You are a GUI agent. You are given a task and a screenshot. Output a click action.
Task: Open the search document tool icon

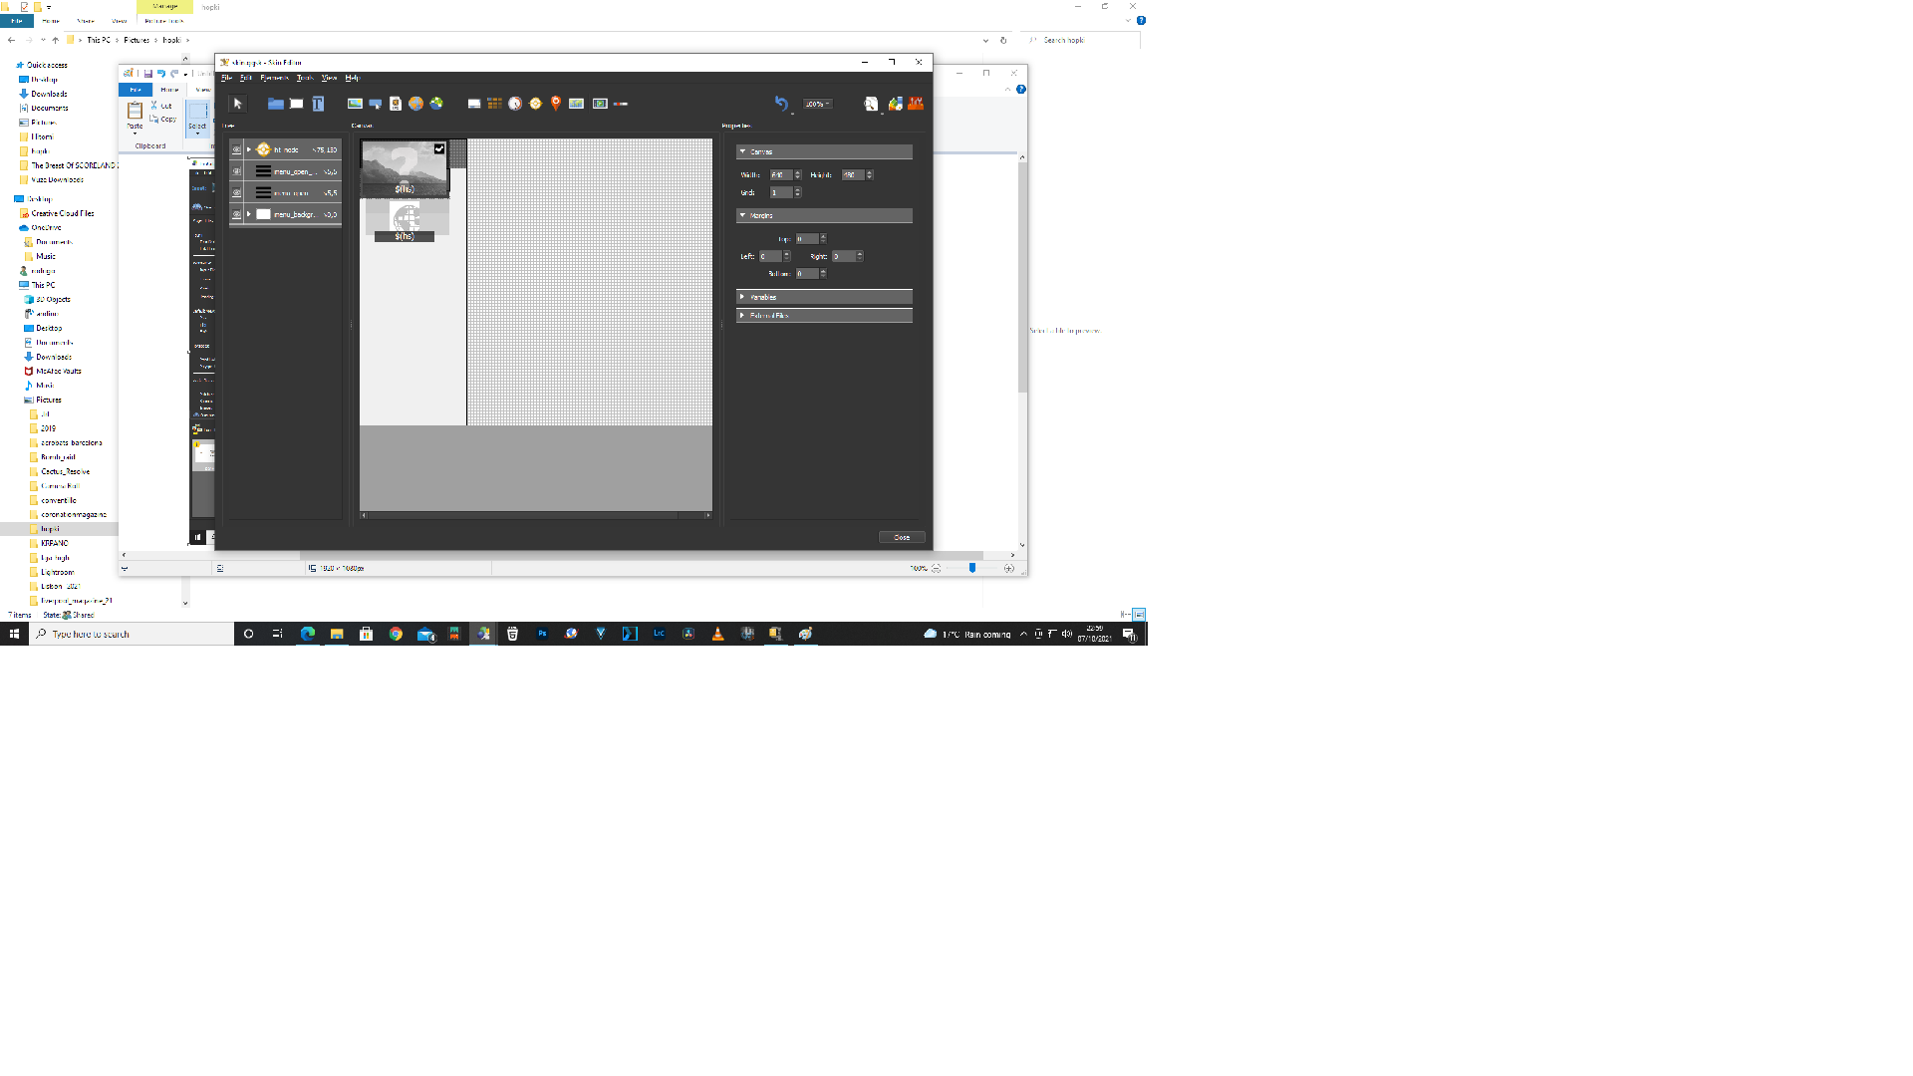click(871, 104)
